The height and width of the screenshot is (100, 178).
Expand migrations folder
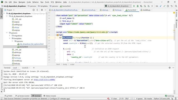point(10,36)
